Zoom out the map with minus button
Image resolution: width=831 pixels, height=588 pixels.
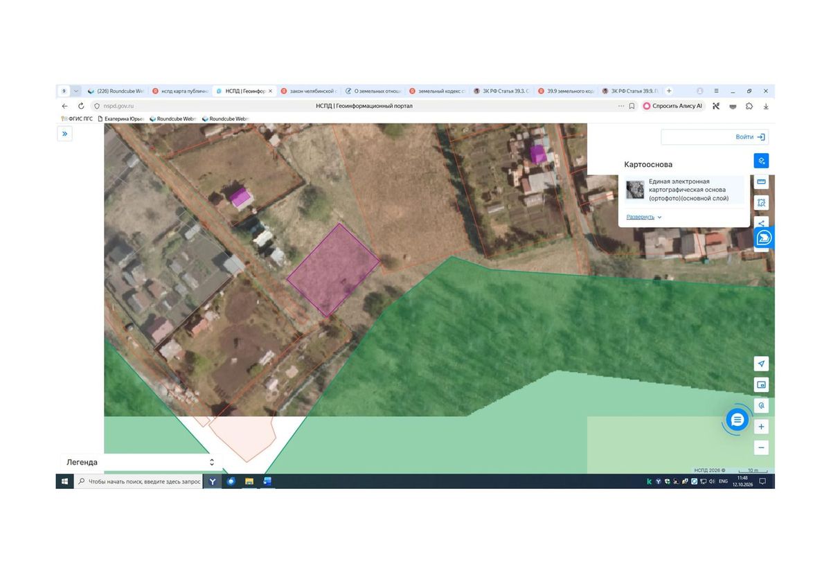click(761, 447)
